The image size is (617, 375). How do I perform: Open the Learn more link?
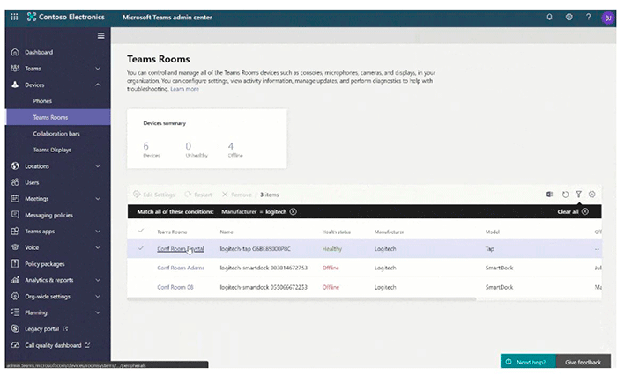[x=184, y=89]
